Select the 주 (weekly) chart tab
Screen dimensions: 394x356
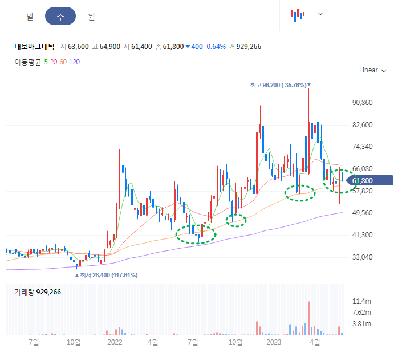pos(60,16)
